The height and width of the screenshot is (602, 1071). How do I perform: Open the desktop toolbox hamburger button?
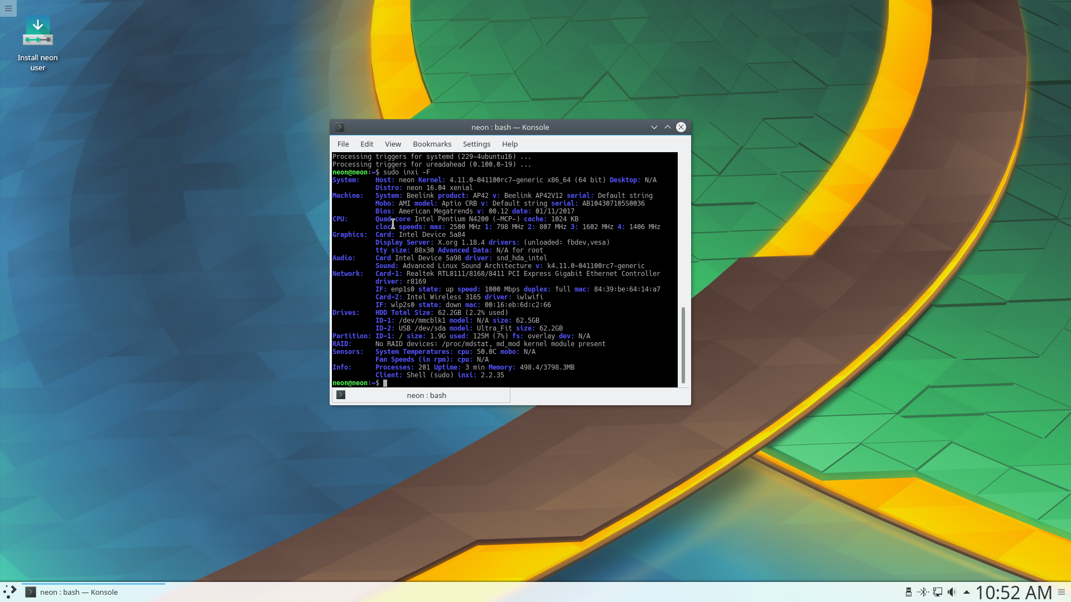click(x=8, y=8)
